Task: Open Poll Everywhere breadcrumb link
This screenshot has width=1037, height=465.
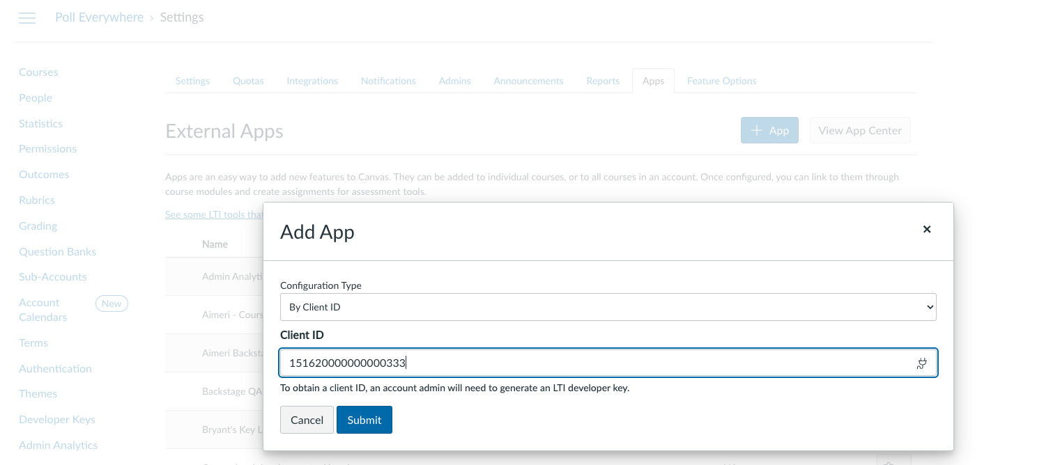Action: [x=100, y=17]
